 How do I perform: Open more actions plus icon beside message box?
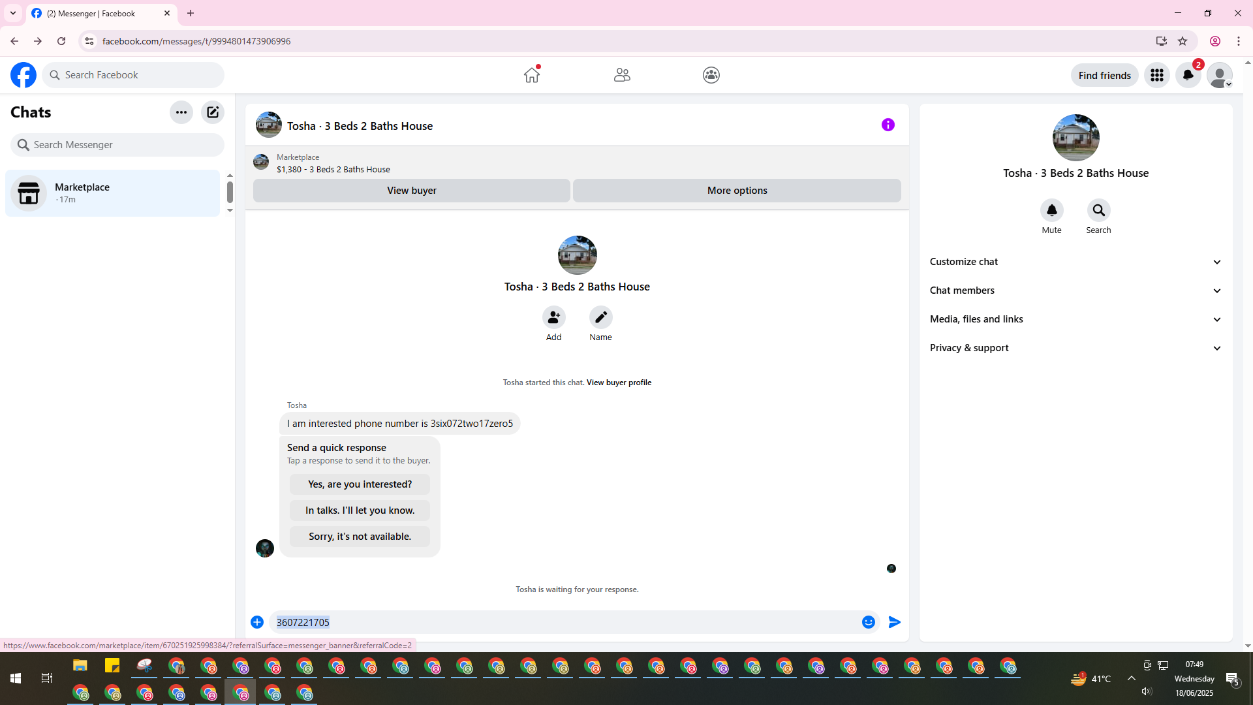[x=257, y=622]
